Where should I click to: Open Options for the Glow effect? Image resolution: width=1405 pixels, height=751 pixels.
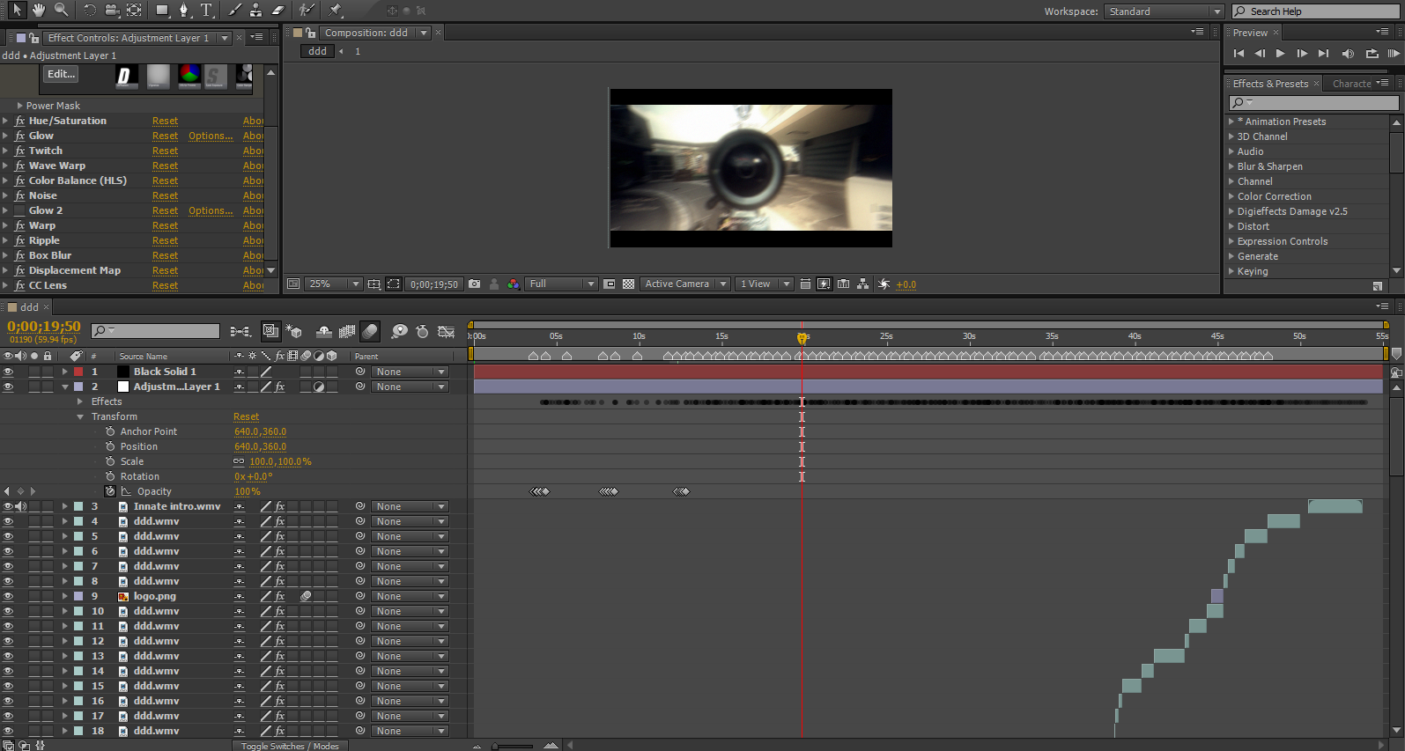pyautogui.click(x=211, y=136)
